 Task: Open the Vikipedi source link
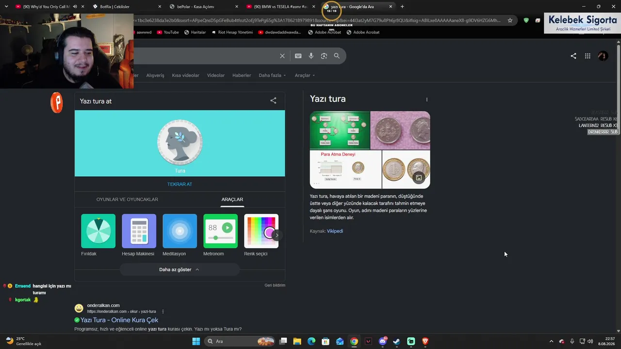pos(335,231)
